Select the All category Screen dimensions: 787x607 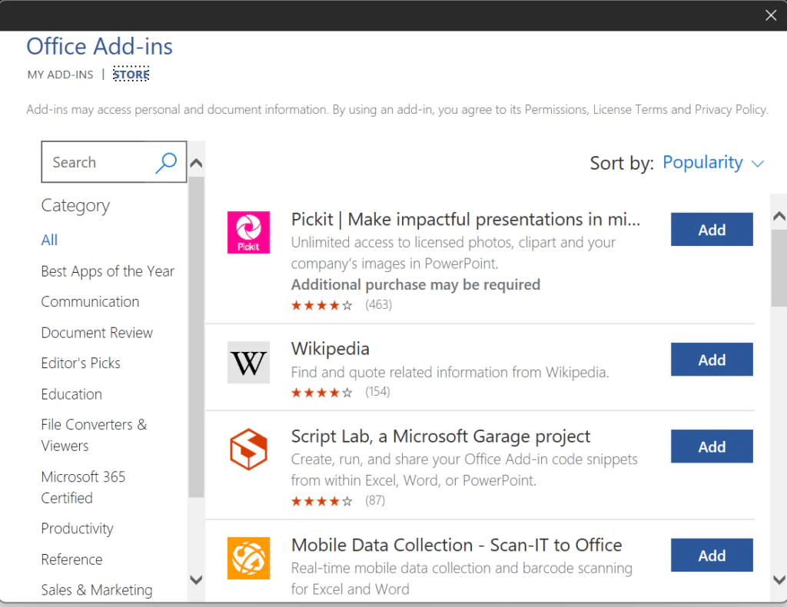(49, 240)
